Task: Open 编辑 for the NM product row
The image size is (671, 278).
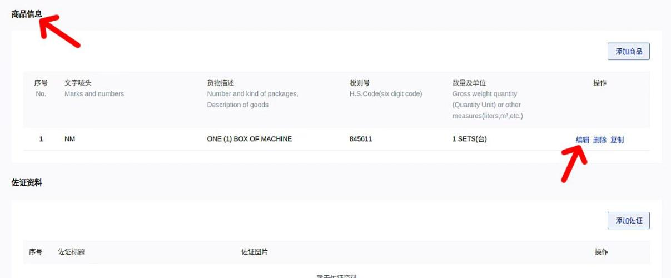Action: (582, 140)
